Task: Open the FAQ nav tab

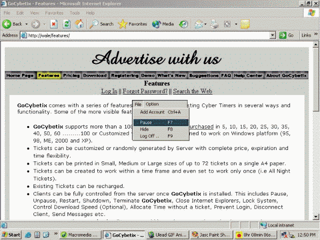Action: 226,75
